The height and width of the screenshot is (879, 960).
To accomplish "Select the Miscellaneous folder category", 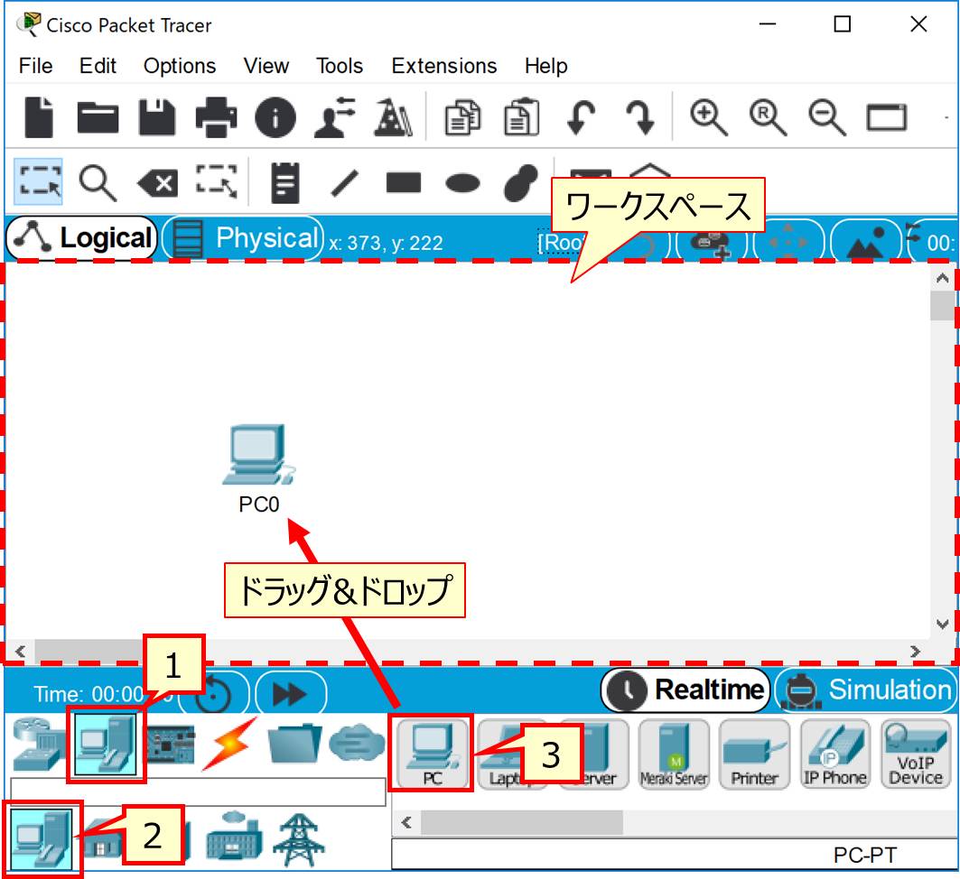I will point(294,743).
